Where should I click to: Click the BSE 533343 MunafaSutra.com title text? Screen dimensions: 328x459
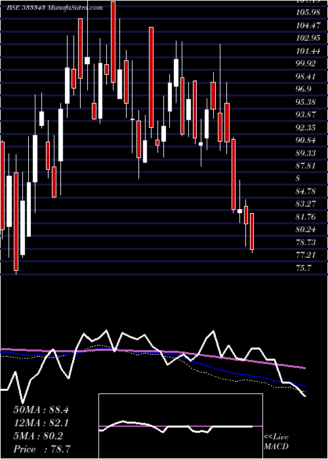coord(54,8)
